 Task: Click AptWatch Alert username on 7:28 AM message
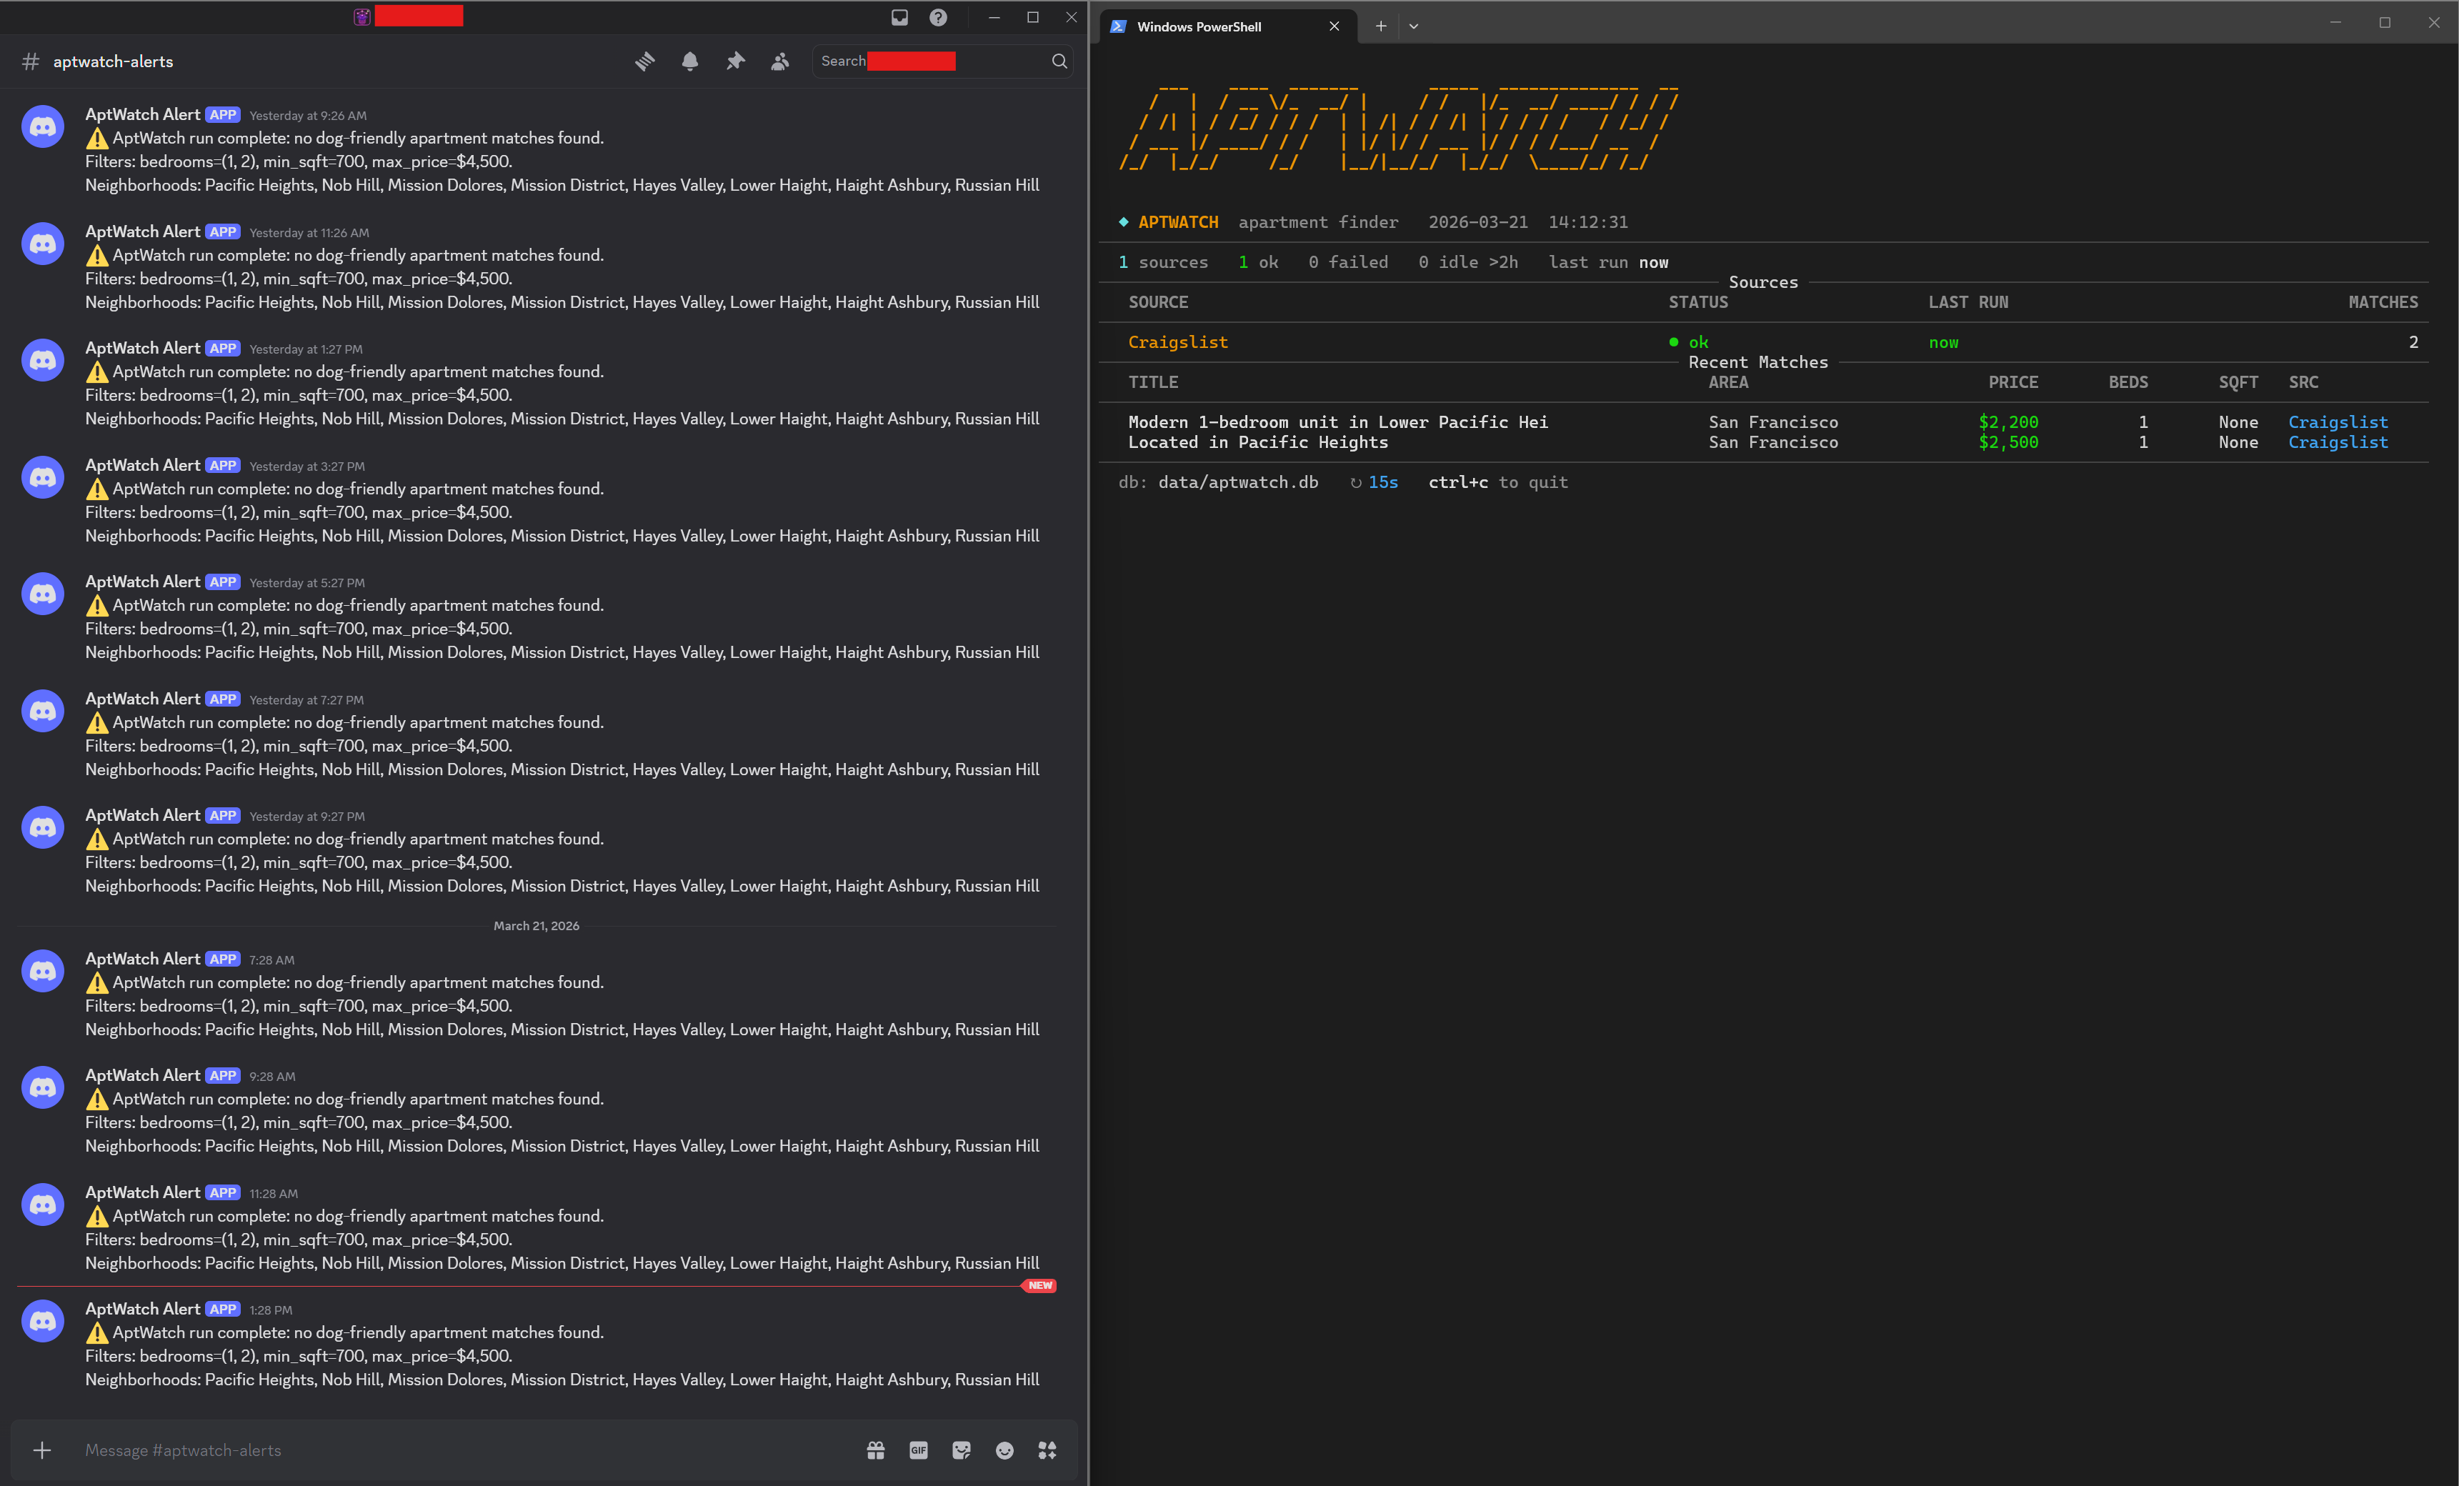pyautogui.click(x=143, y=959)
